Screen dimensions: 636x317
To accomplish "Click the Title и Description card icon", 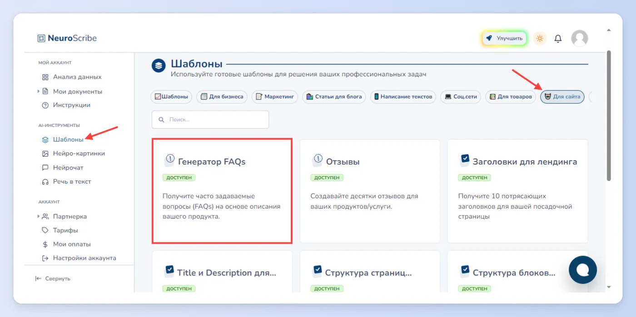I will (x=169, y=271).
